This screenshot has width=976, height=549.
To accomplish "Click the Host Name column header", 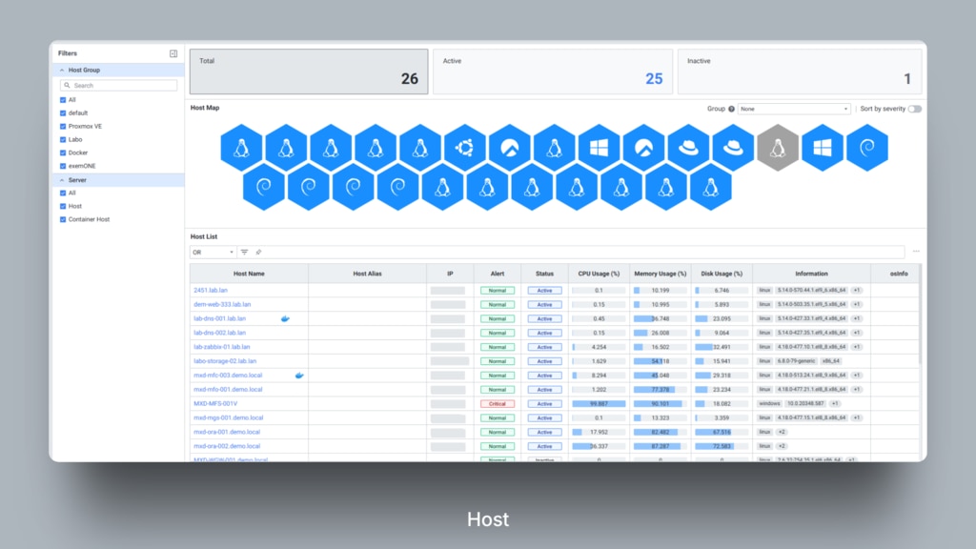I will click(249, 274).
